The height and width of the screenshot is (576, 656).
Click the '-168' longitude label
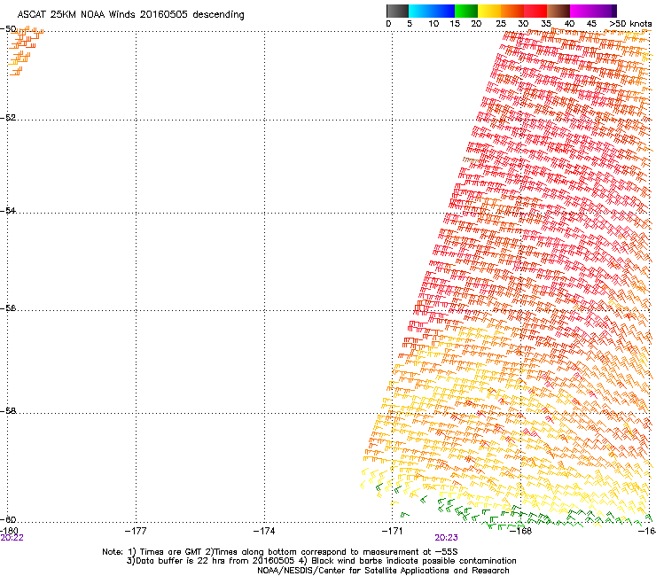tap(521, 531)
